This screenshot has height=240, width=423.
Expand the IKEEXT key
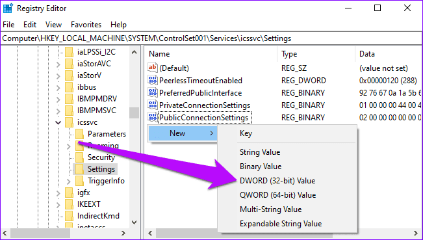pos(58,205)
